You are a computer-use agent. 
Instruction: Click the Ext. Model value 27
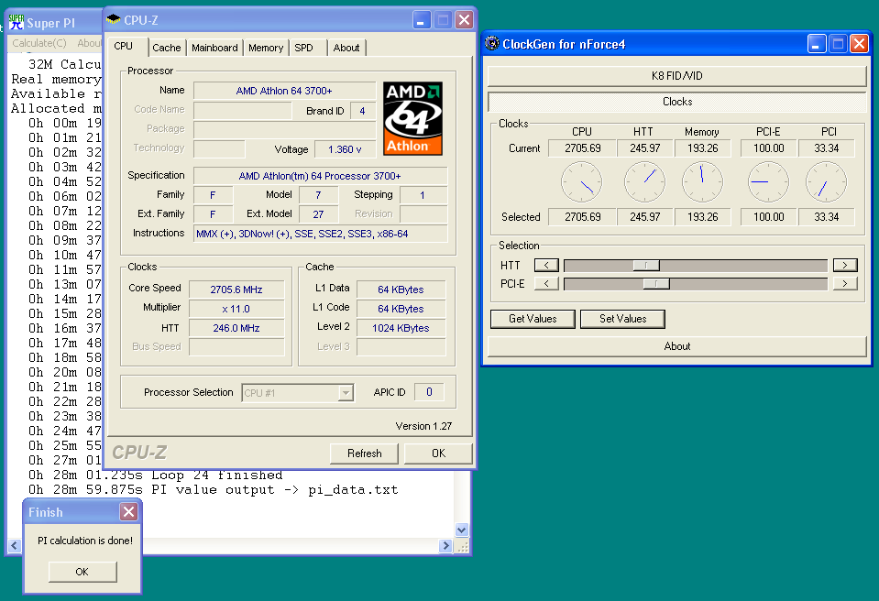tap(318, 214)
